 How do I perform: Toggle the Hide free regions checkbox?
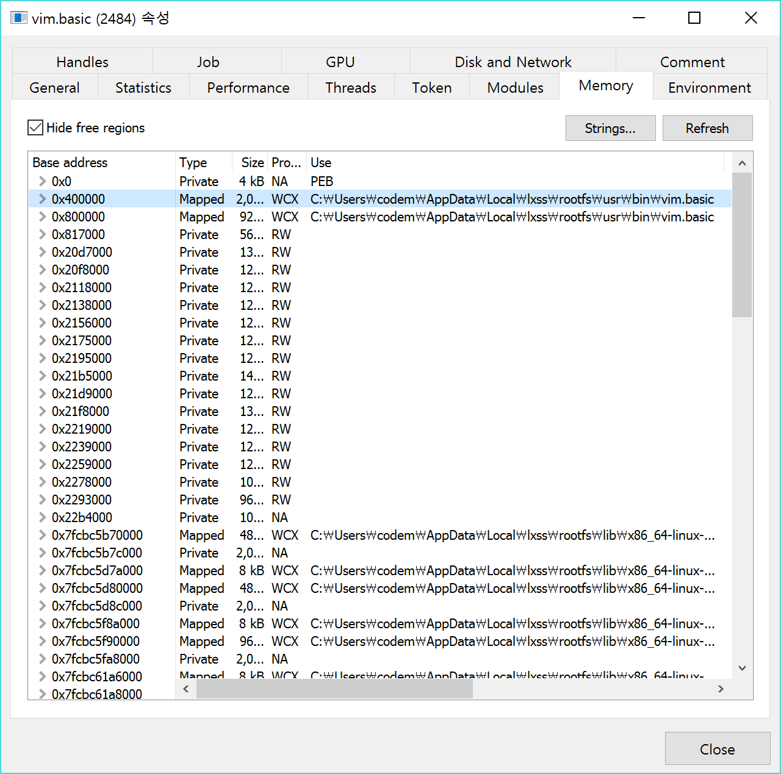click(35, 127)
